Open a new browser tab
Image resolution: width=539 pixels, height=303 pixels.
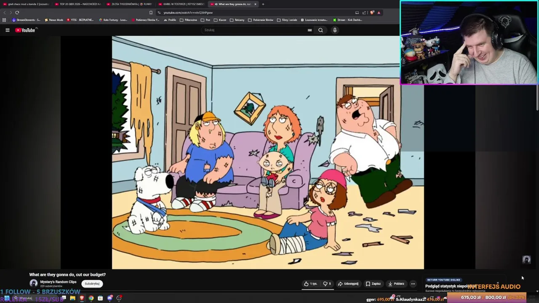(263, 4)
